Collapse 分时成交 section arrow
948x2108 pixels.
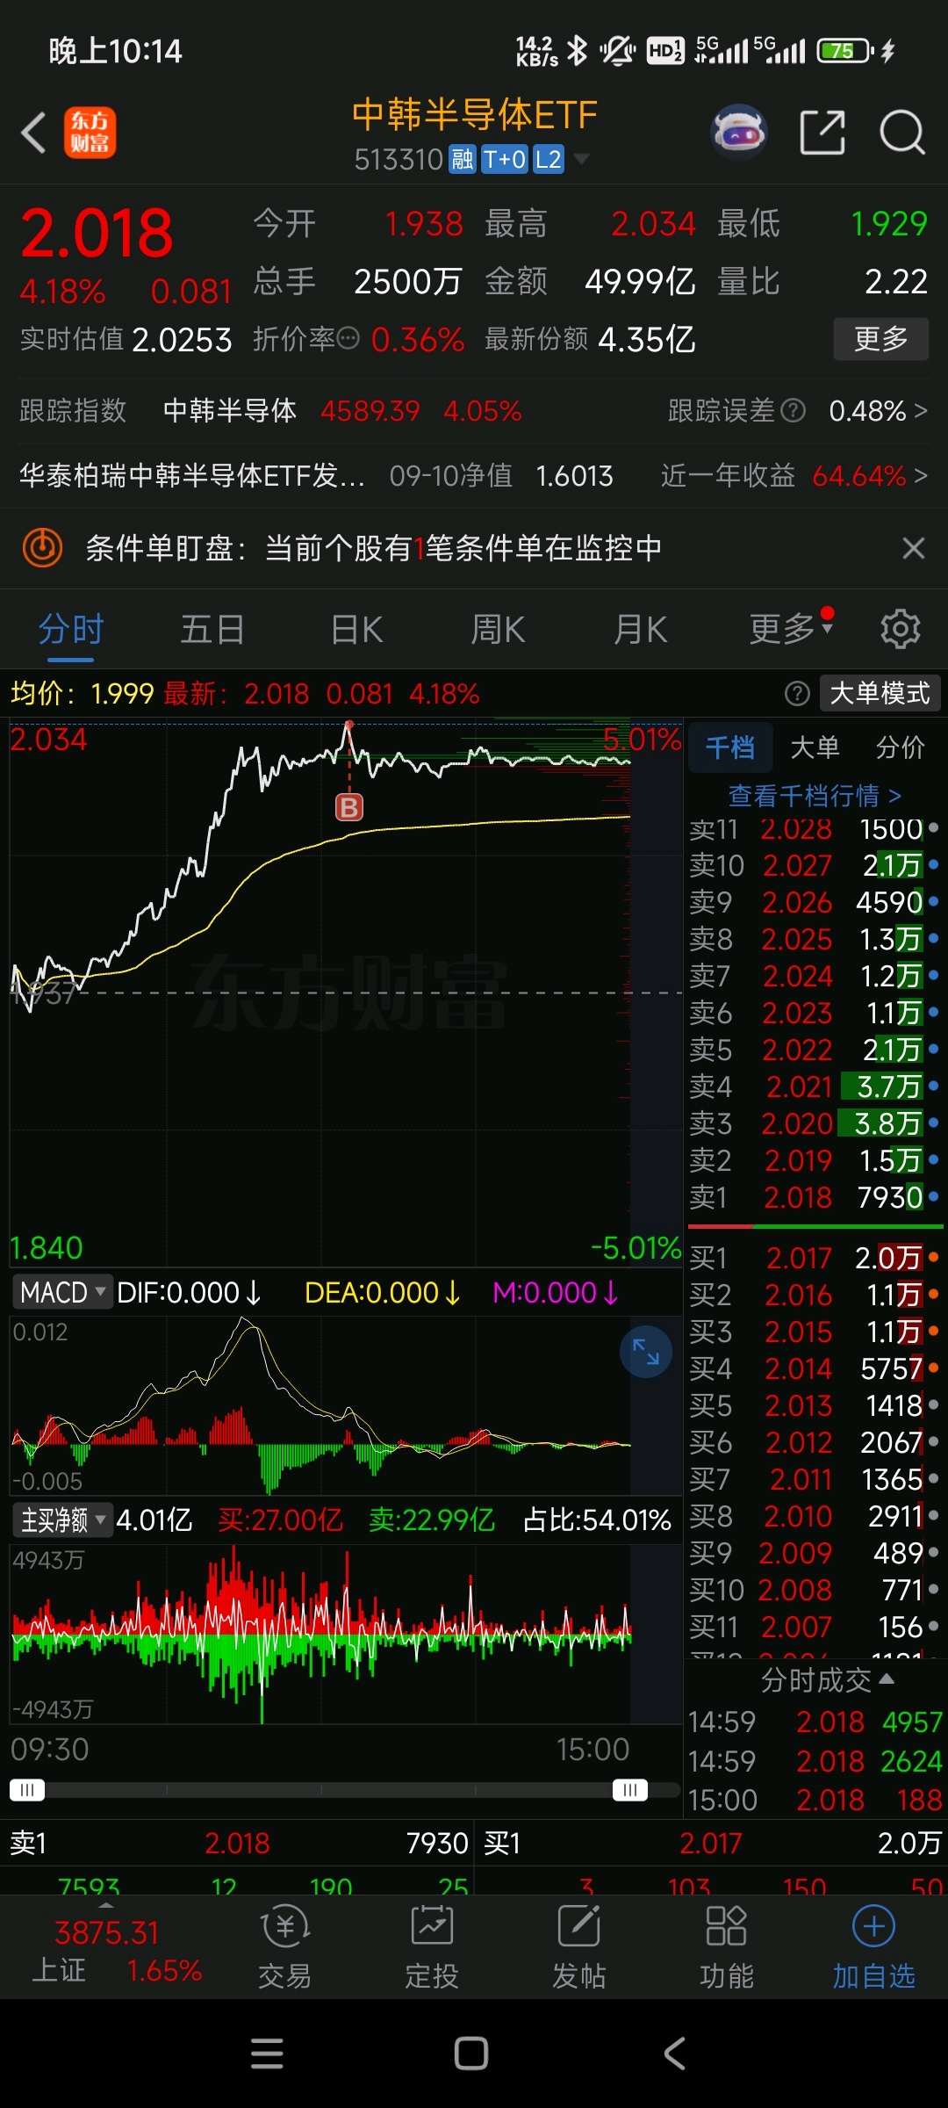click(x=887, y=1678)
